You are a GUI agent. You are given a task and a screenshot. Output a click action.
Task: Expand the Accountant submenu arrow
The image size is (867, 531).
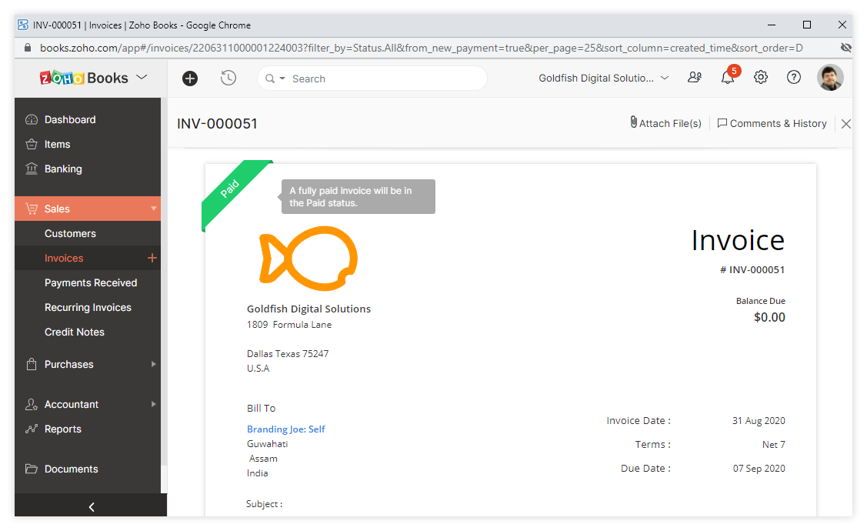(x=154, y=404)
